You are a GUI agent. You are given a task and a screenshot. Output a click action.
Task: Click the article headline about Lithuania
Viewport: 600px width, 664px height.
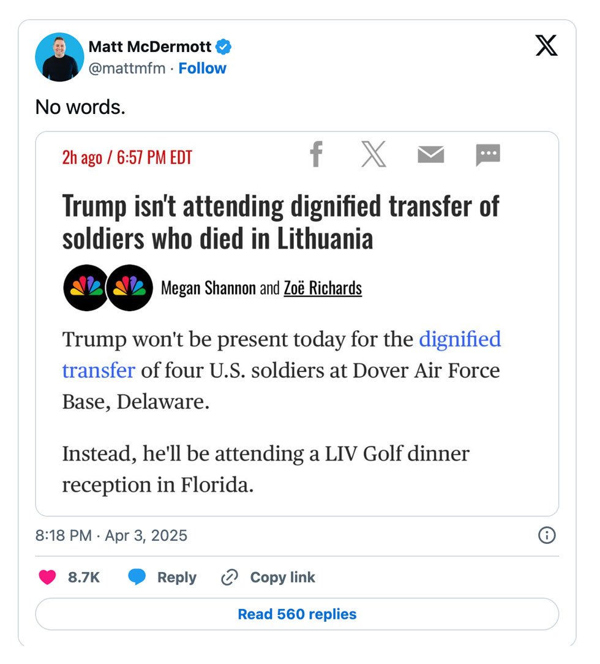281,222
